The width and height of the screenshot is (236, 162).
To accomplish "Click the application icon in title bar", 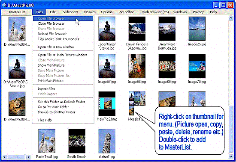I will (4, 5).
